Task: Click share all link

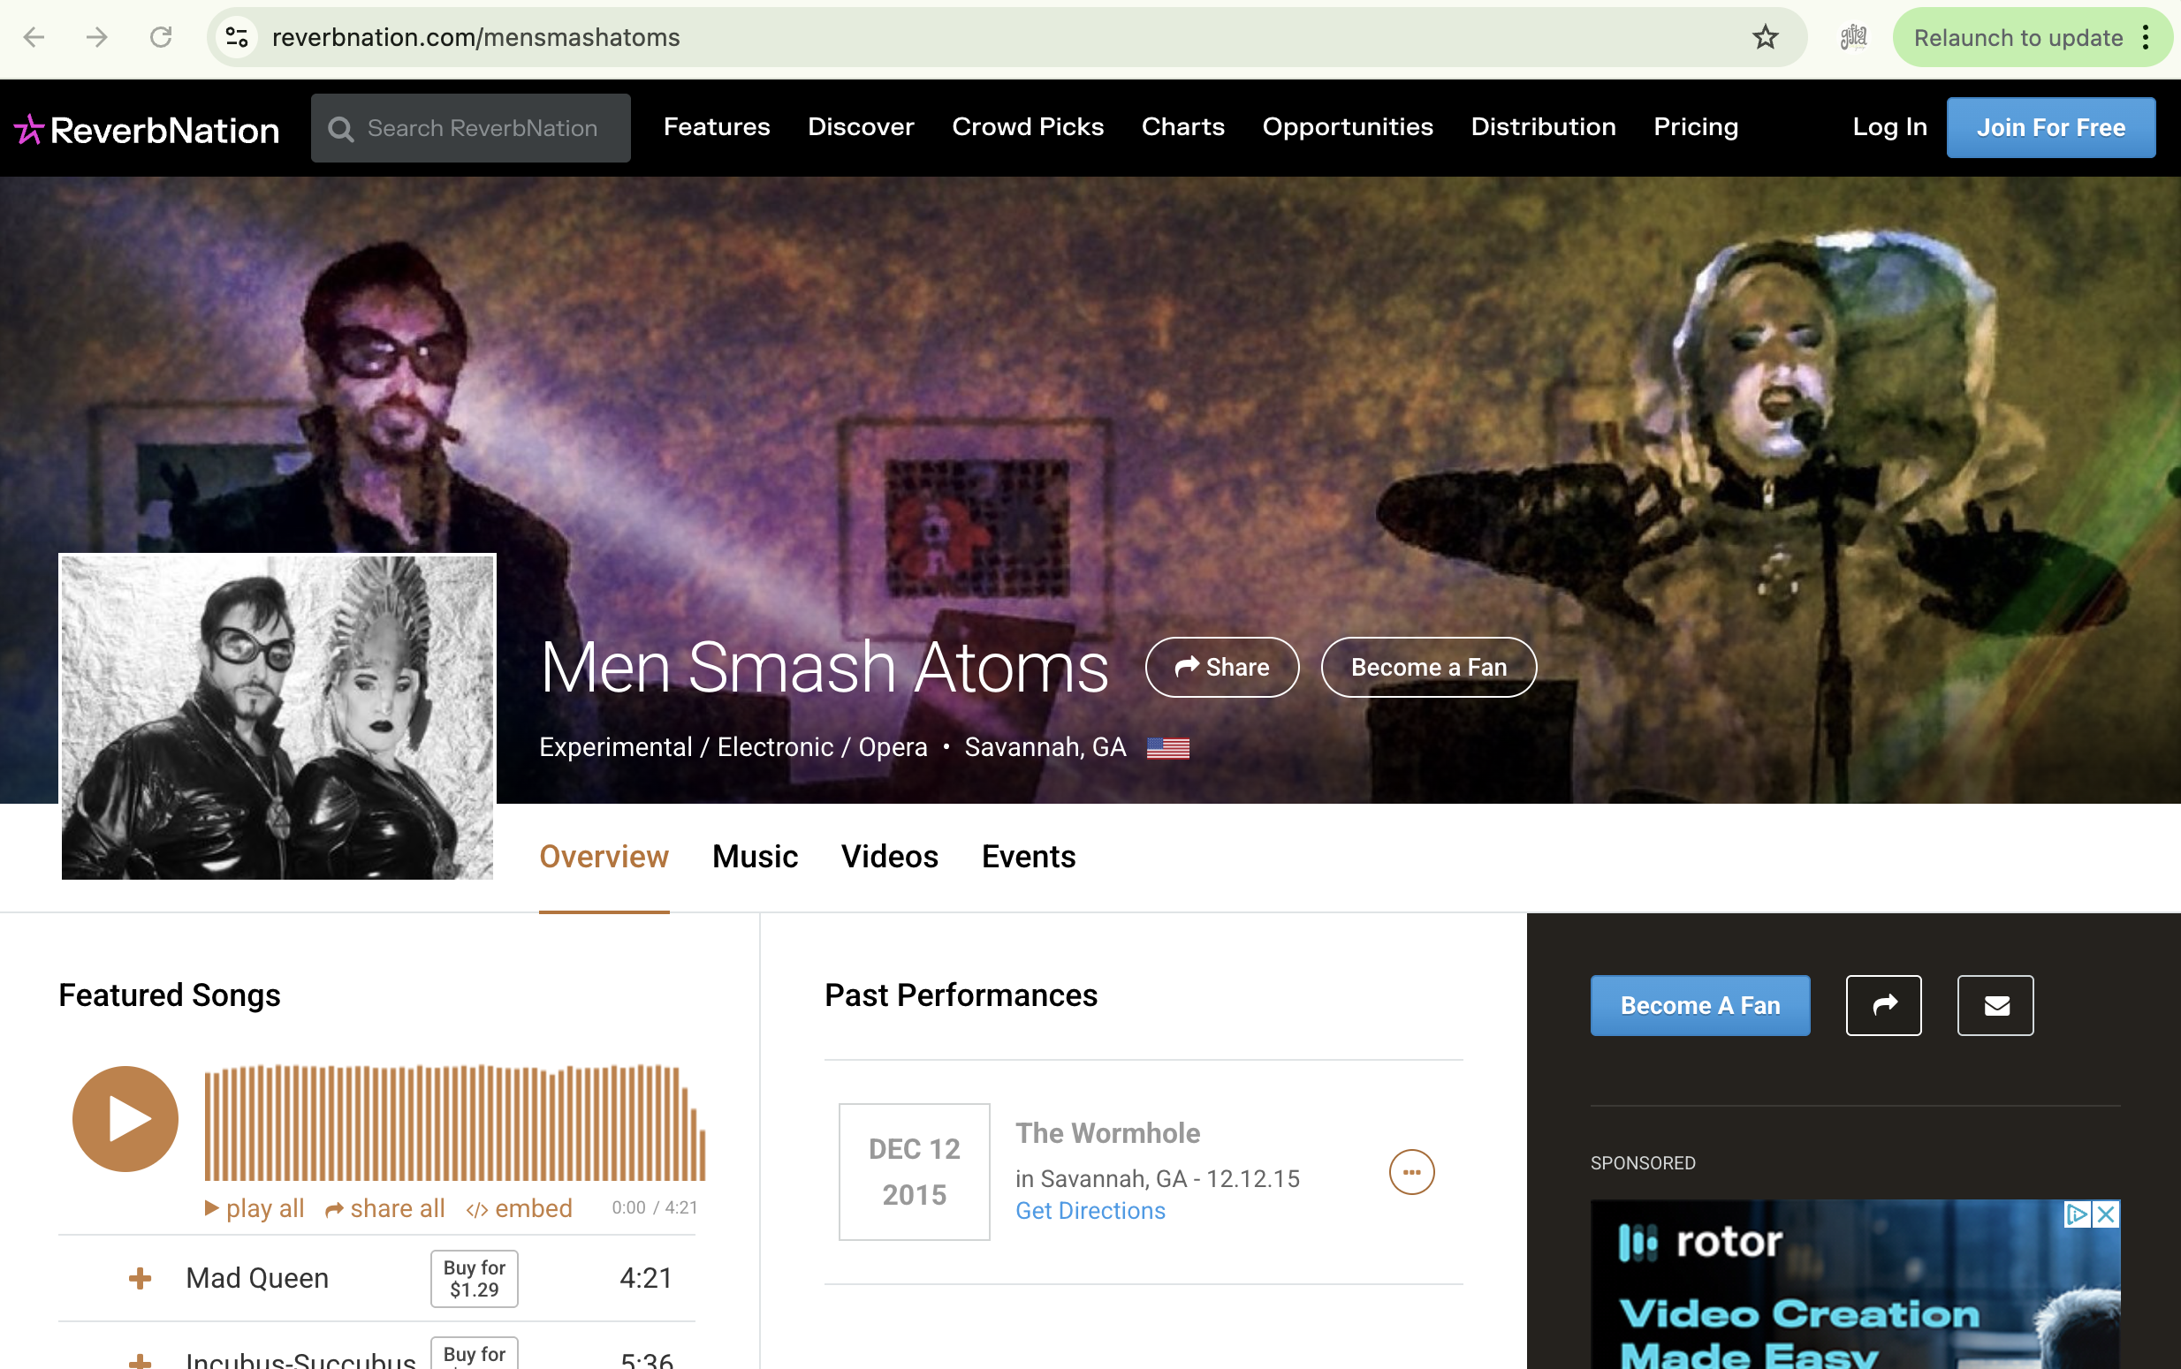Action: (385, 1209)
